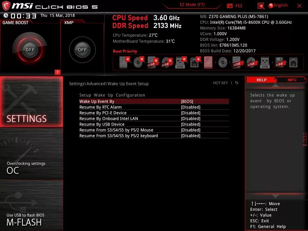
Task: Select the Resume By Onboard Intel LAN label
Action: [109, 119]
